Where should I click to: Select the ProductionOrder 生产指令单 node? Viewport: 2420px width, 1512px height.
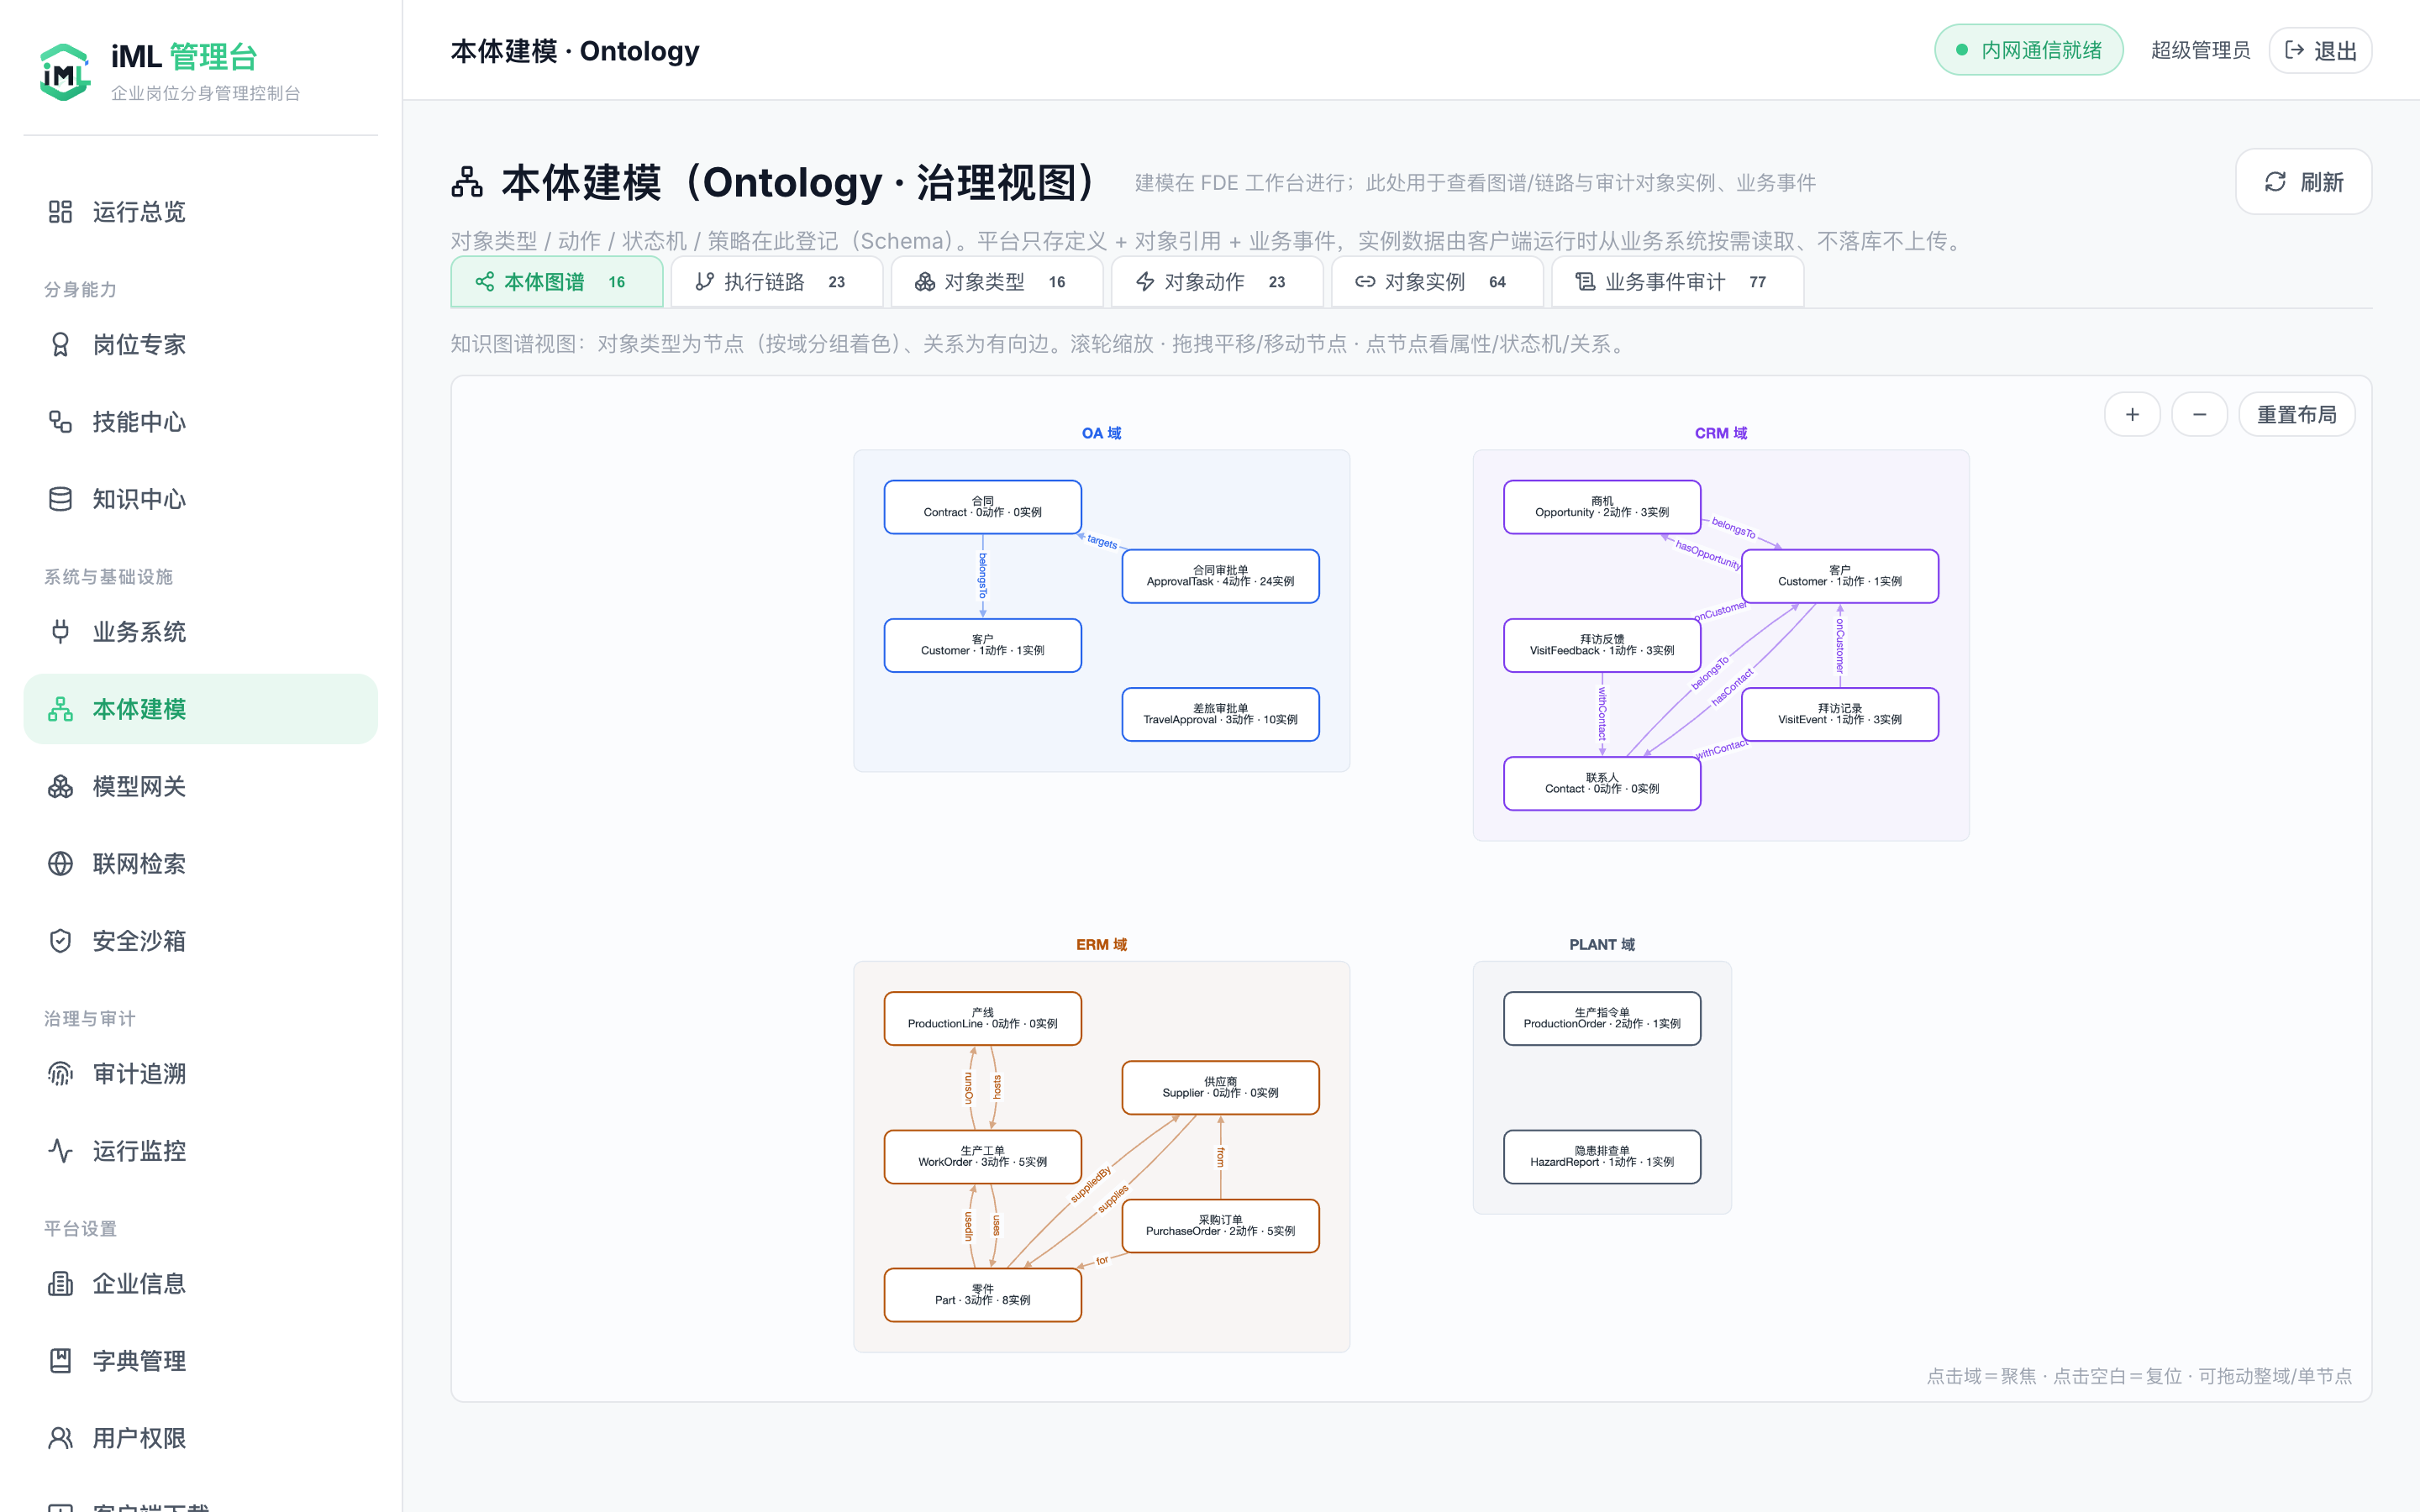[1602, 1018]
